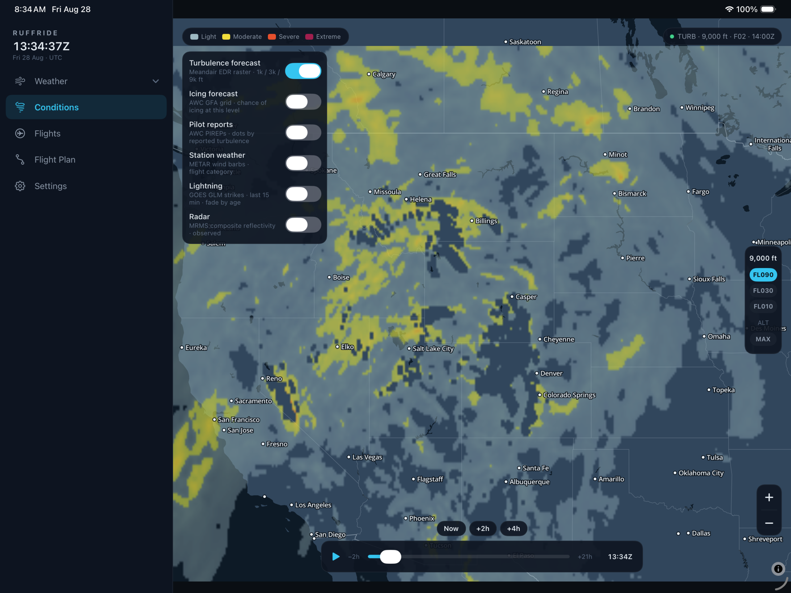The image size is (791, 593).
Task: Click the RUFFRIDE app title
Action: [x=36, y=33]
